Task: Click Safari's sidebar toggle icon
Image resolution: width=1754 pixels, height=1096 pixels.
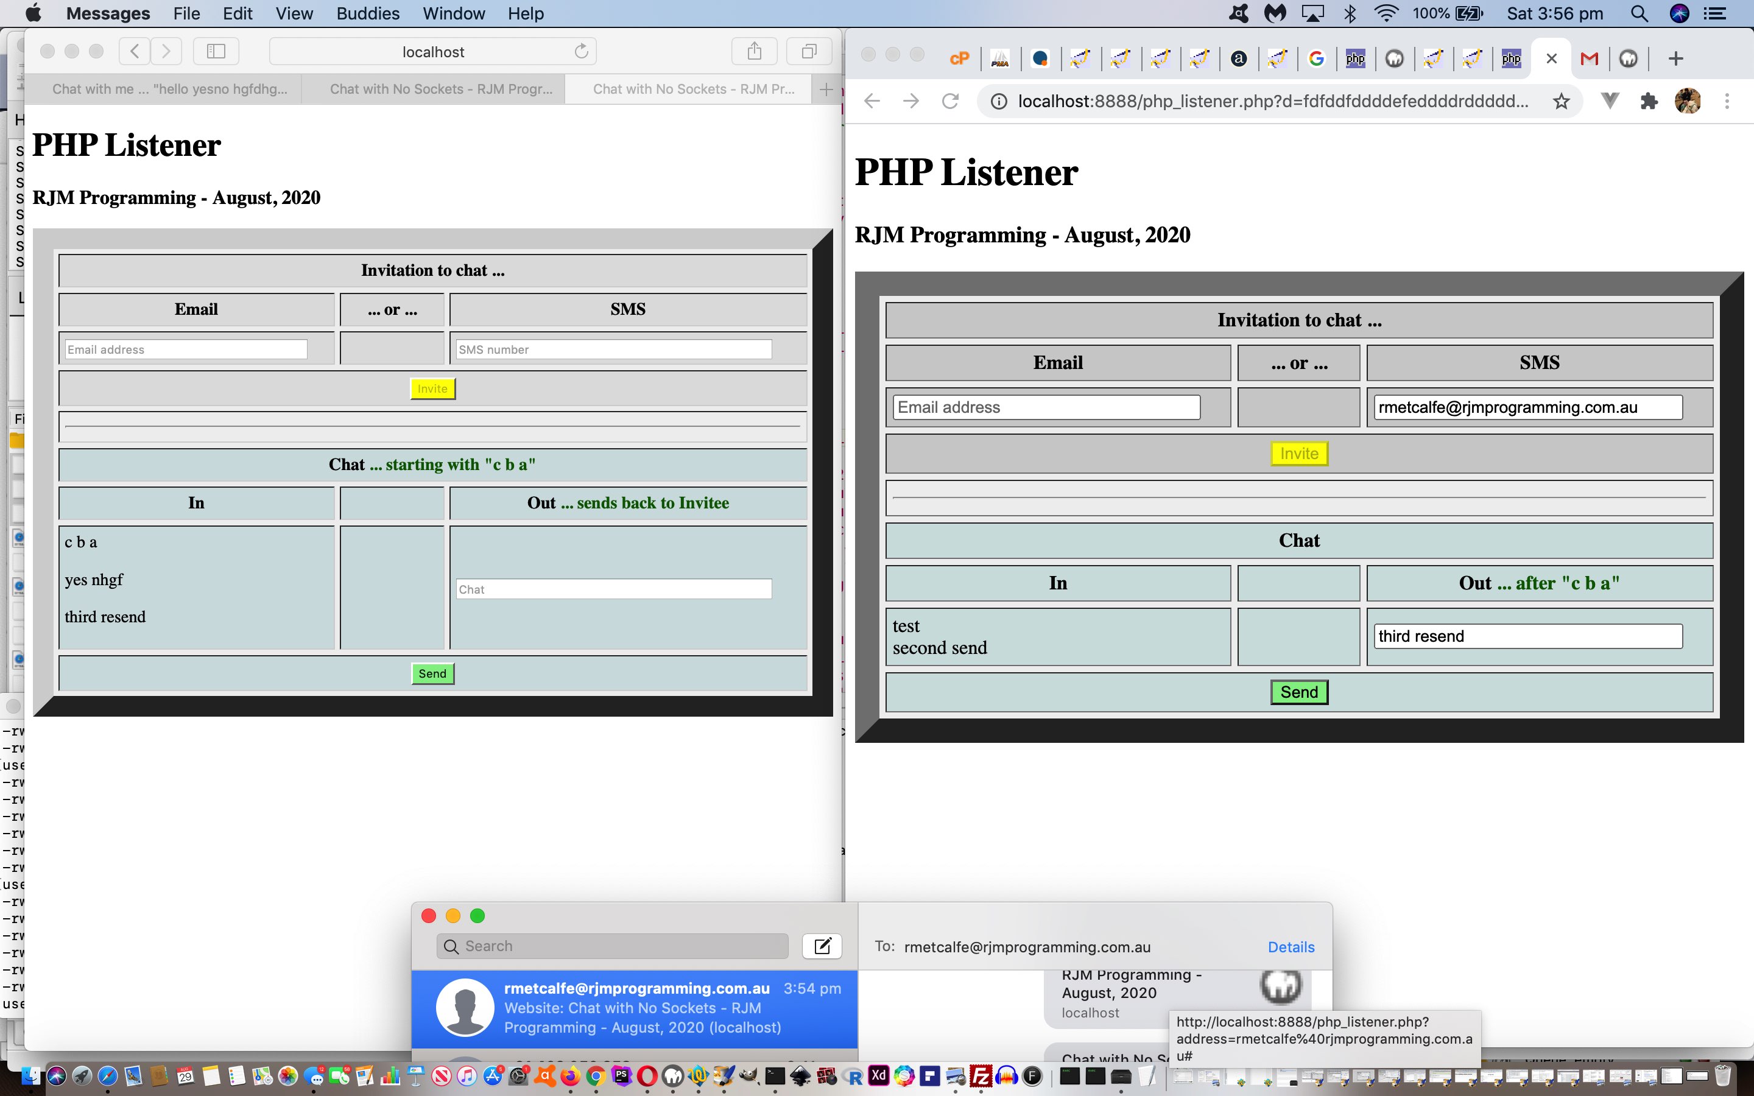Action: pyautogui.click(x=216, y=52)
